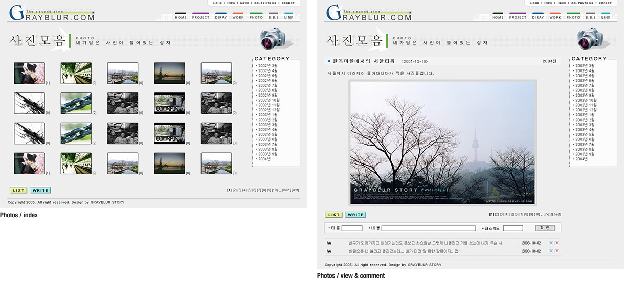The image size is (624, 282).
Task: Click SCRECT in the index page top bar
Action: tap(288, 3)
